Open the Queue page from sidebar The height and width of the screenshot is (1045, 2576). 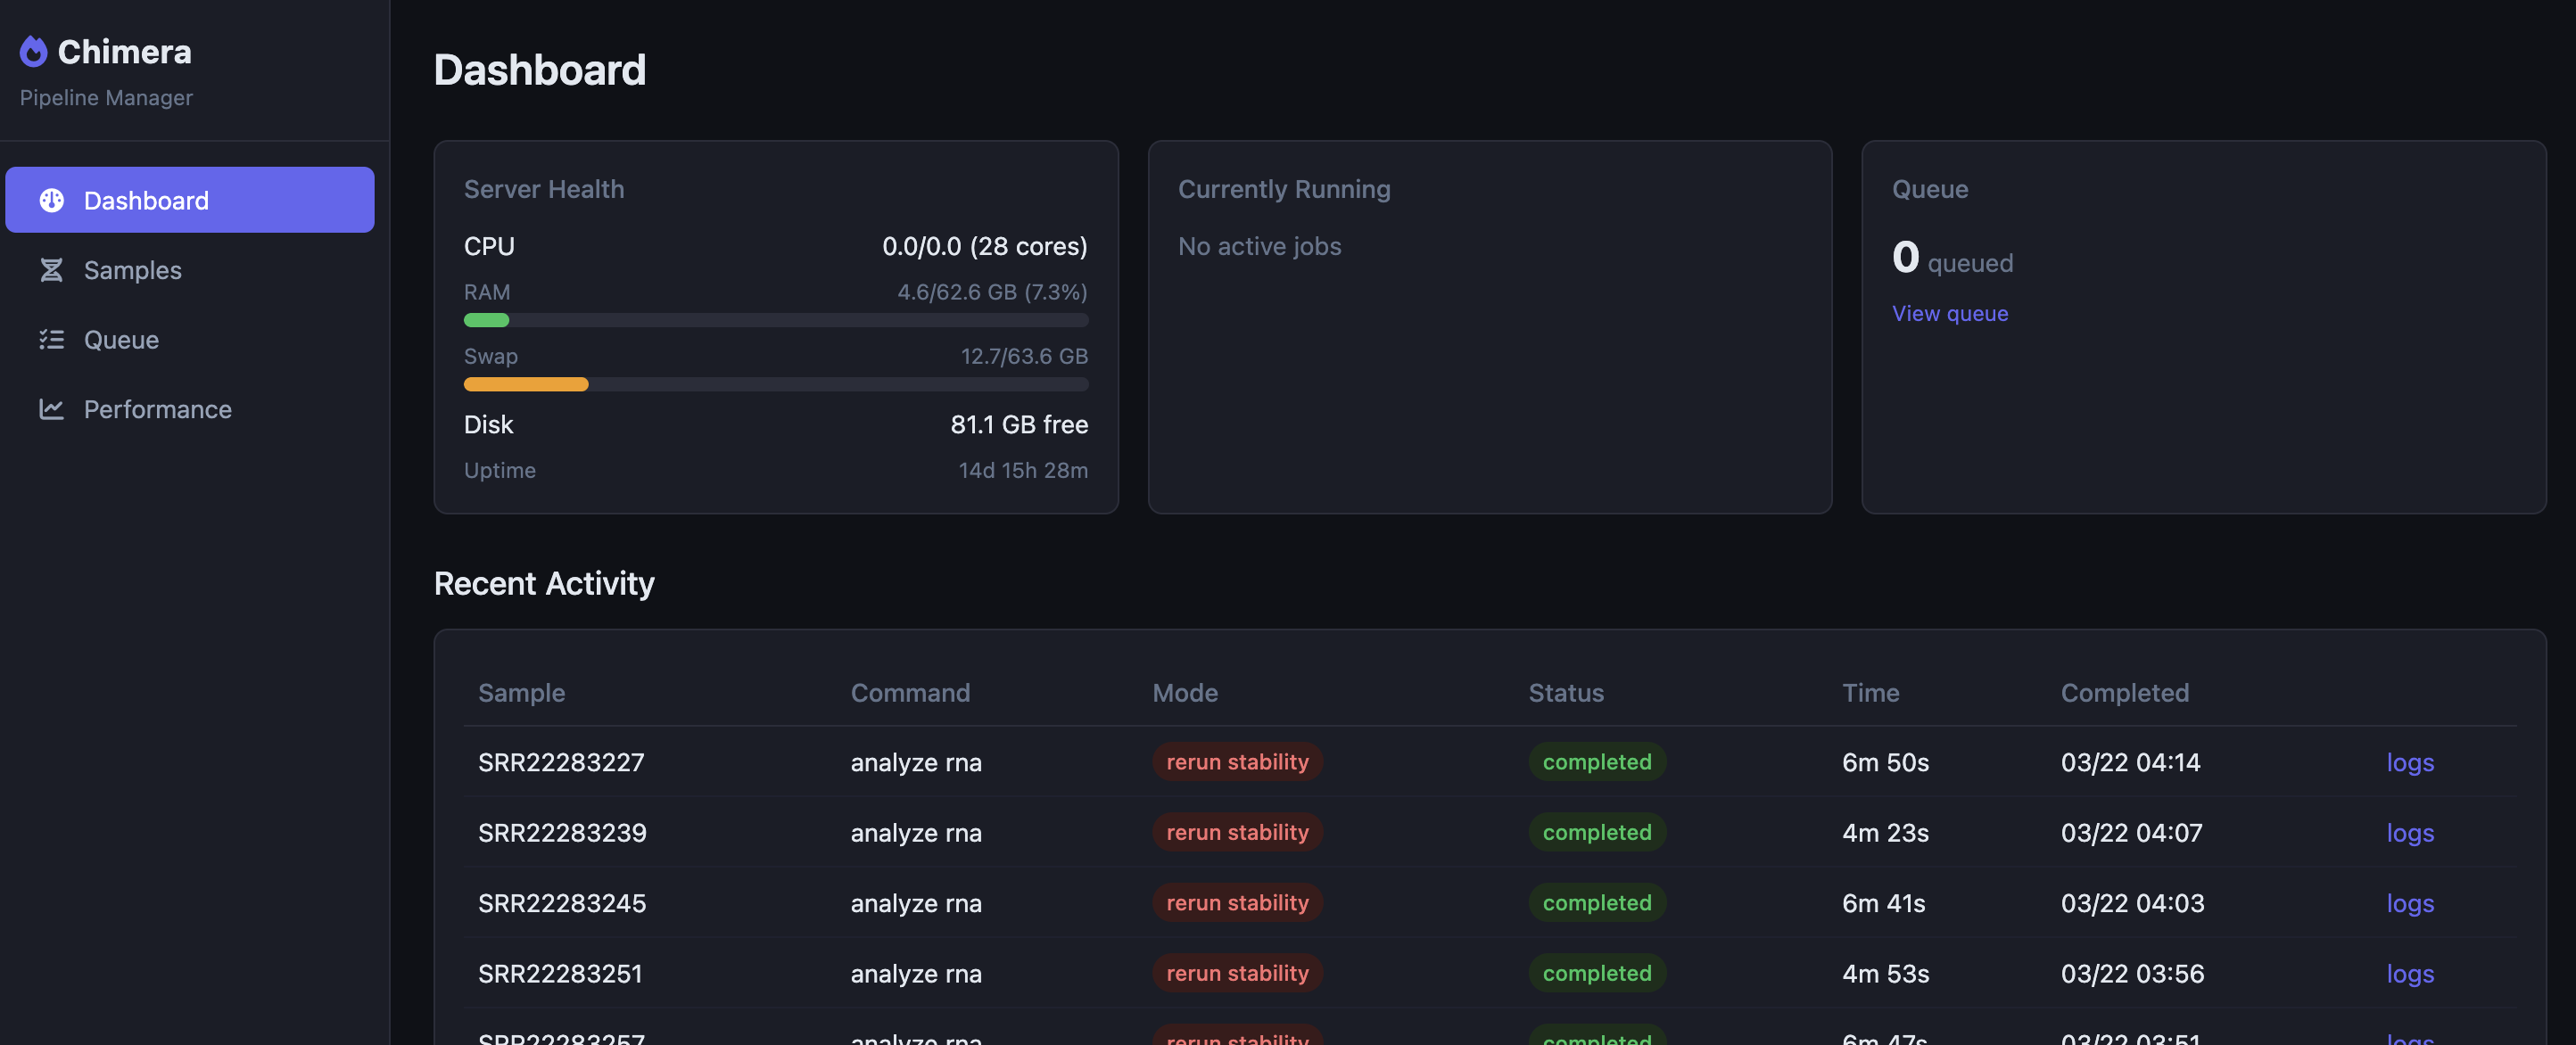click(x=121, y=340)
